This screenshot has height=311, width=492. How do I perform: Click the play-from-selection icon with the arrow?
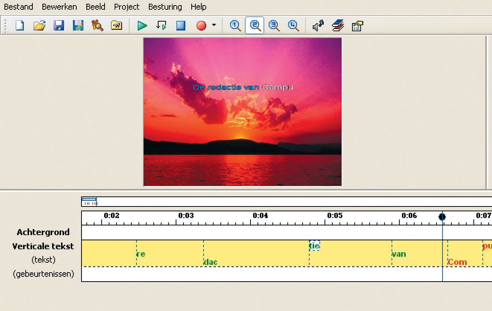162,26
